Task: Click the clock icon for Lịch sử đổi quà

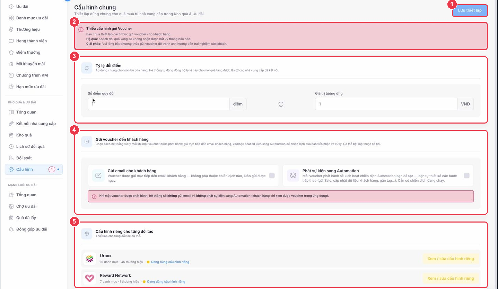Action: [11, 146]
